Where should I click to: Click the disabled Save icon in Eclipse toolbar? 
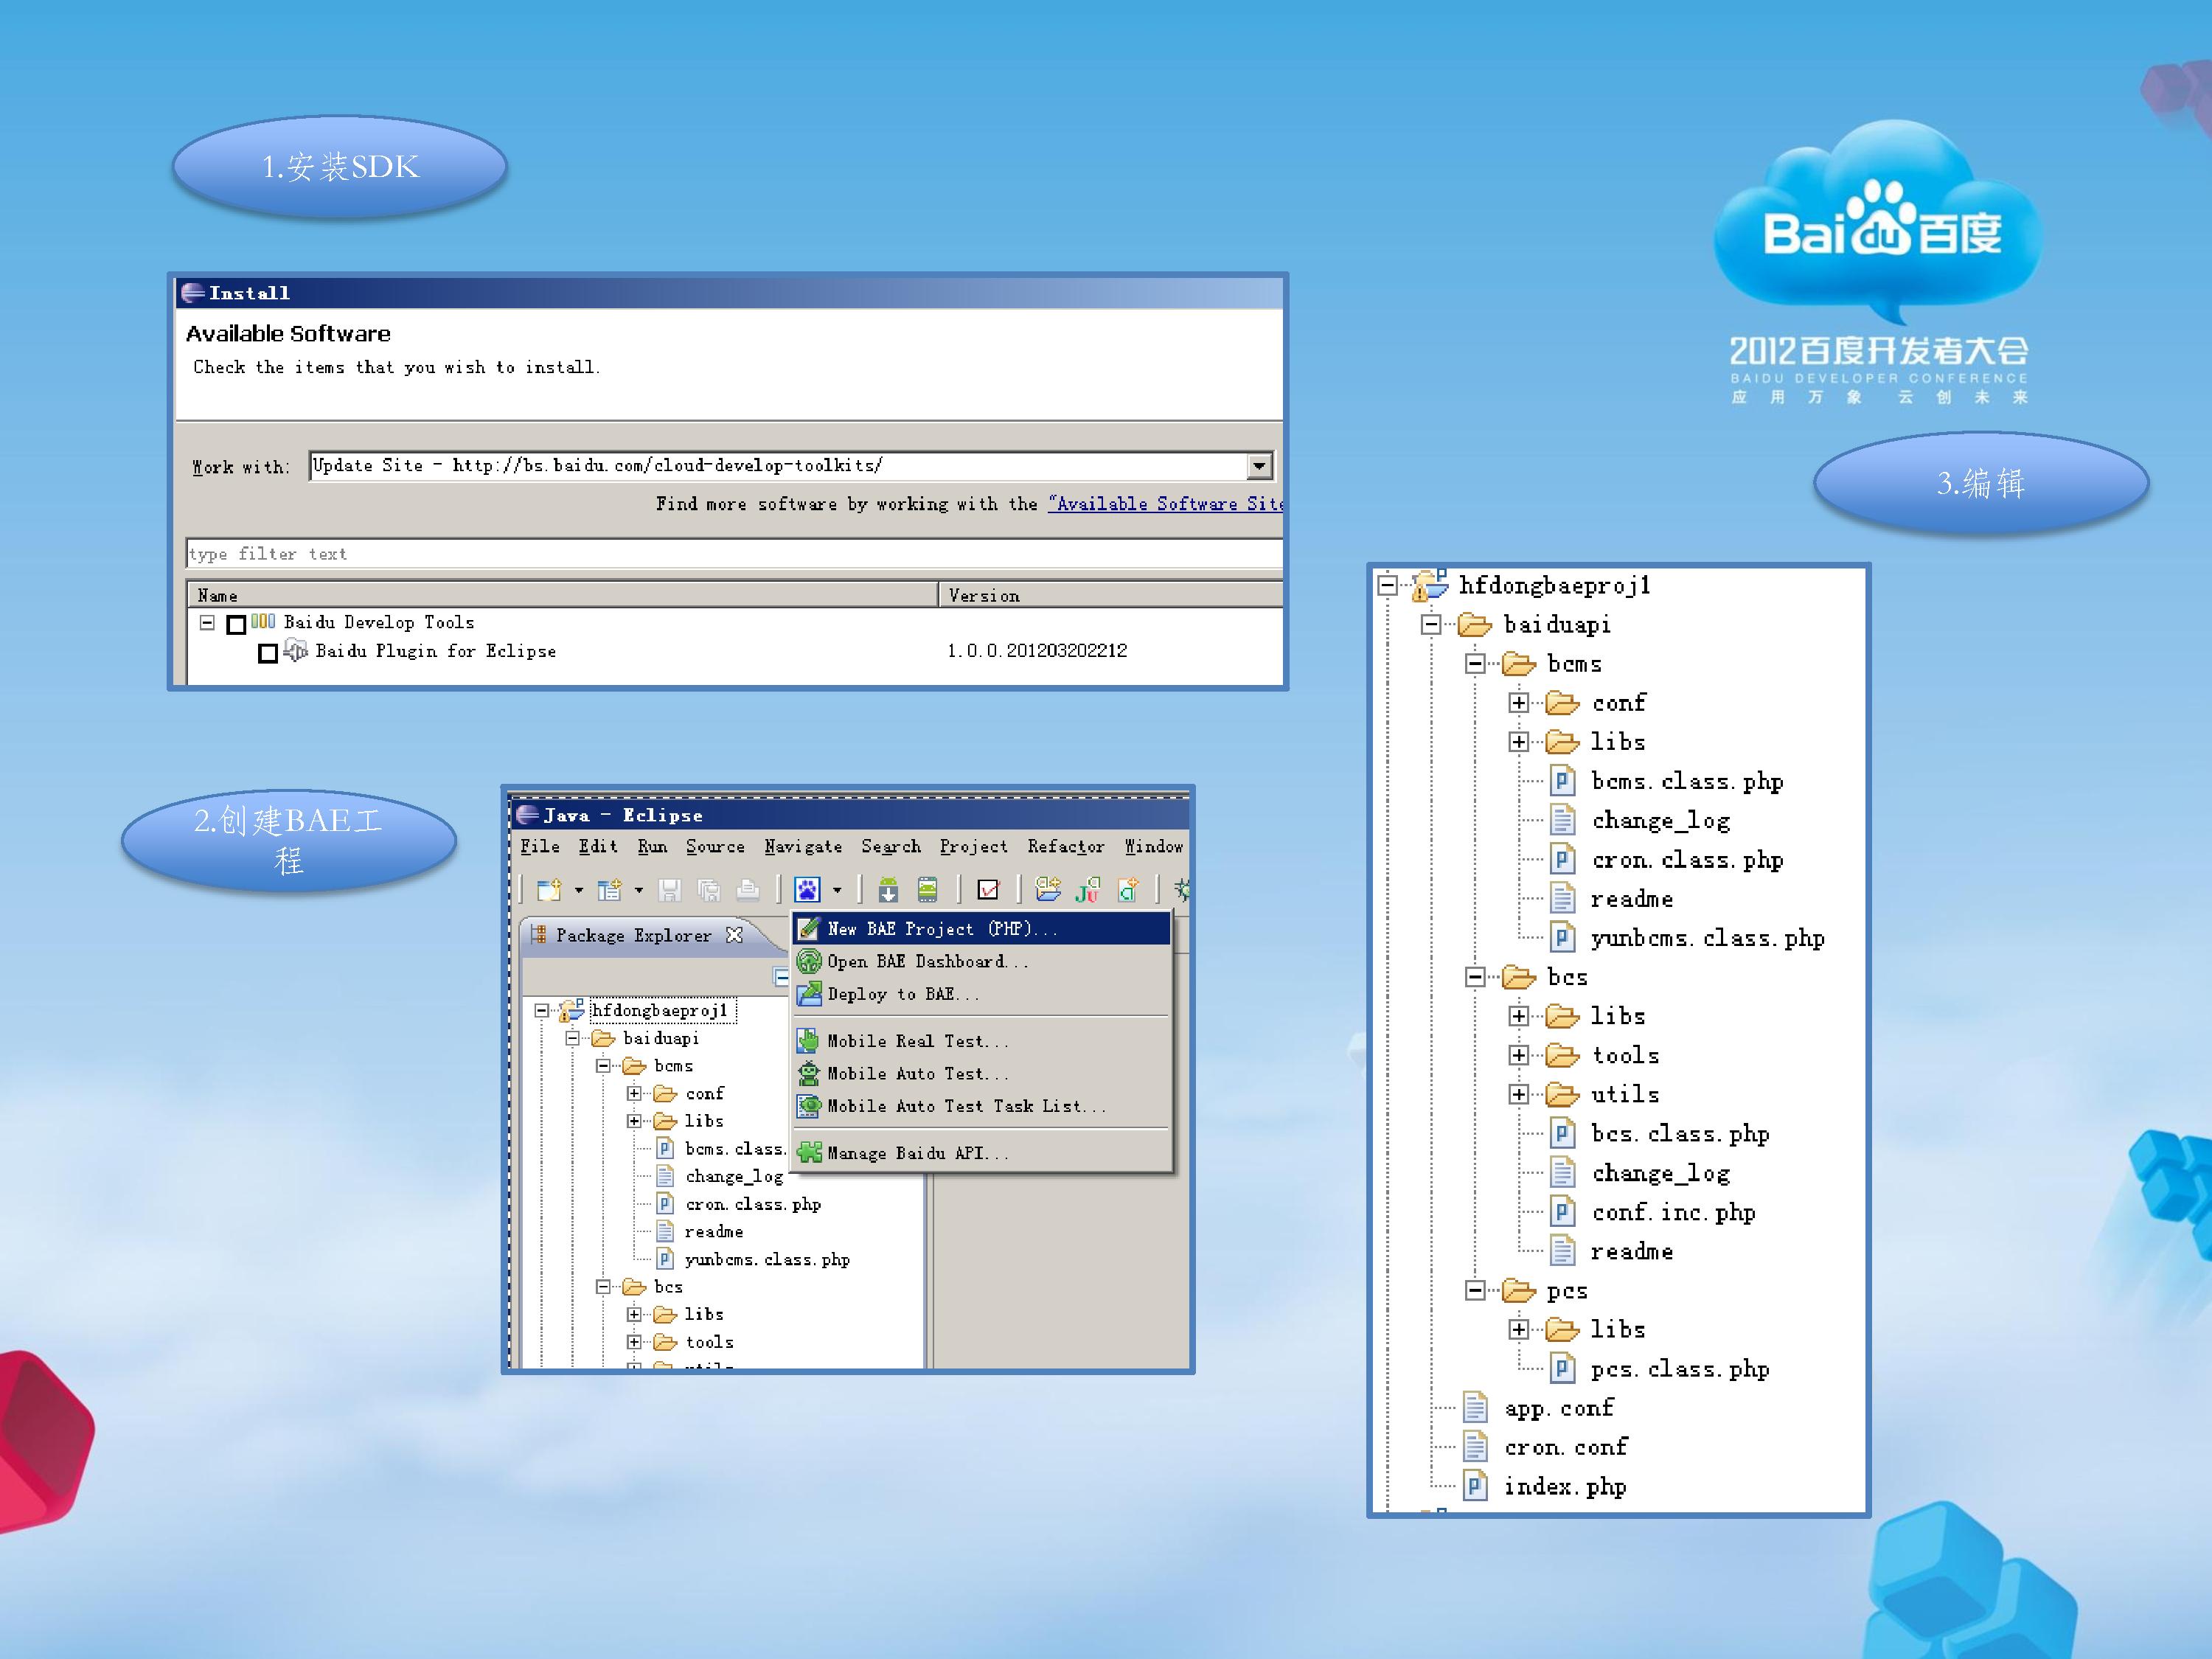coord(669,889)
